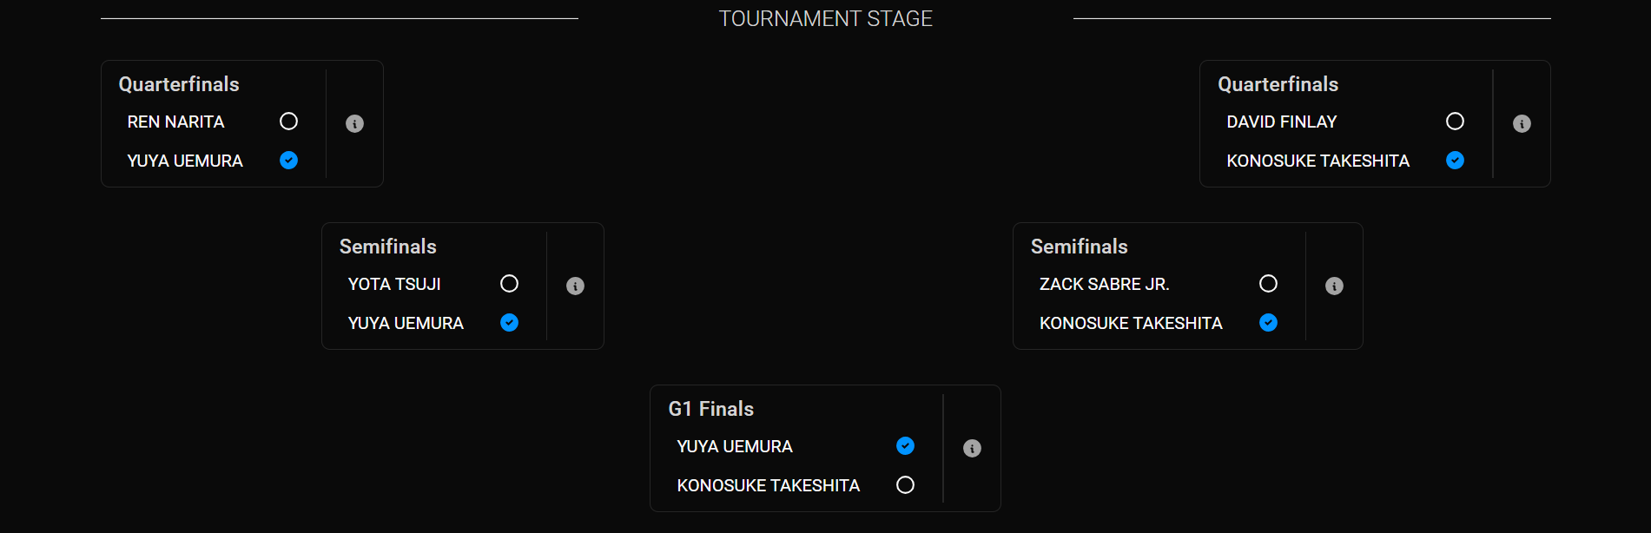Select Ren Narita as quarterfinal winner
This screenshot has height=533, width=1651.
[289, 122]
